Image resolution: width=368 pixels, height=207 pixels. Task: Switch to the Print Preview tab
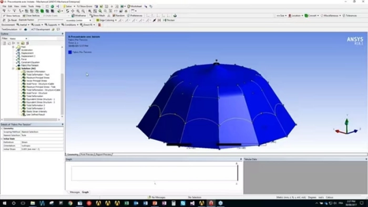coord(87,154)
